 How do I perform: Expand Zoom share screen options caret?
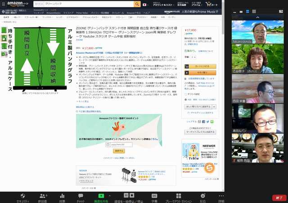(x=110, y=196)
